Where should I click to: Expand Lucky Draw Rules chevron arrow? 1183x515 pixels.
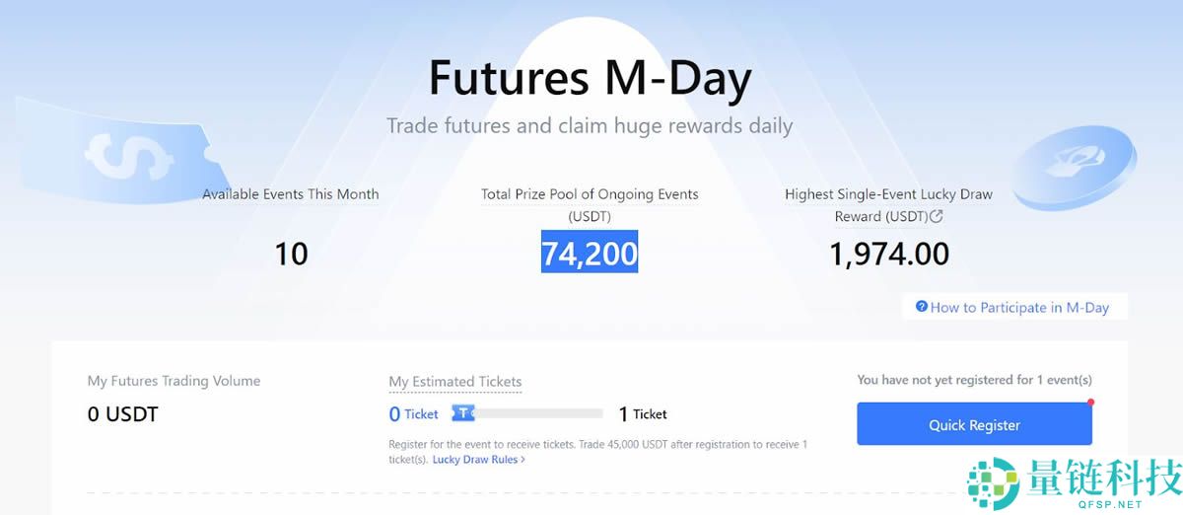pos(522,460)
